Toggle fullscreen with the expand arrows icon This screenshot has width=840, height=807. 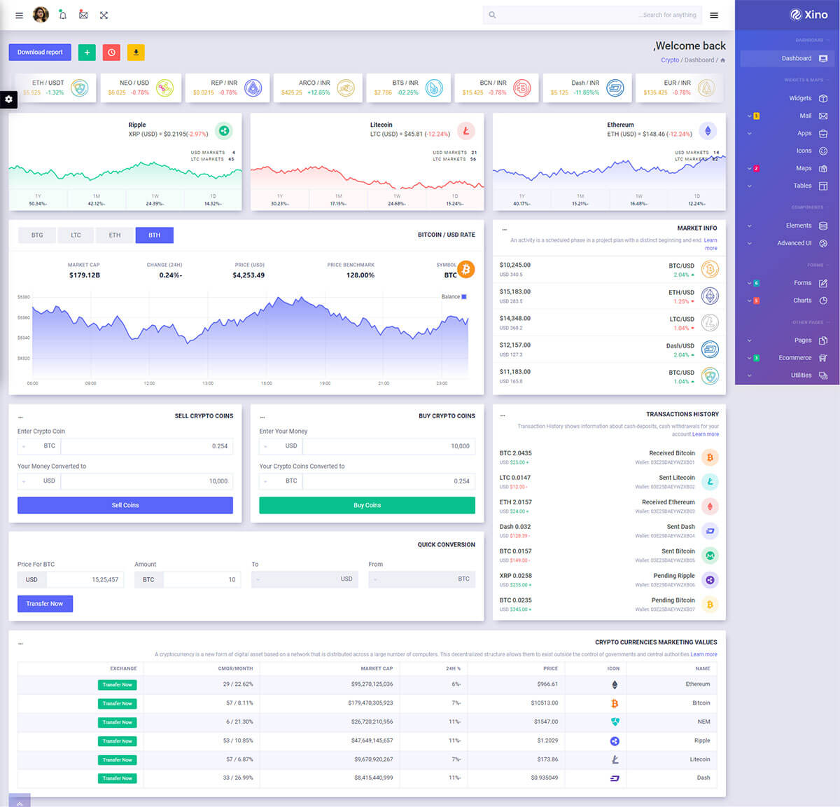coord(104,15)
